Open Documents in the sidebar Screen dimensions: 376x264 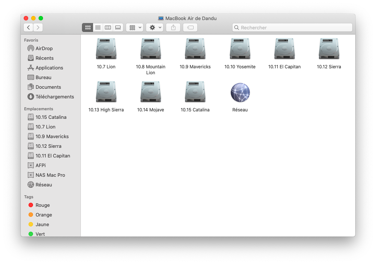(44, 87)
